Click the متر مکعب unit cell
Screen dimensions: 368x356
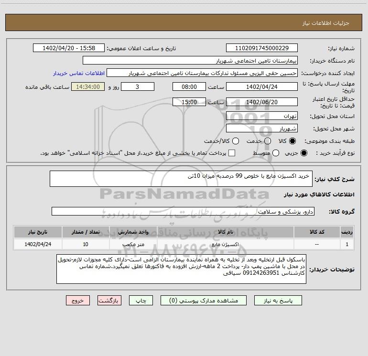pyautogui.click(x=133, y=244)
